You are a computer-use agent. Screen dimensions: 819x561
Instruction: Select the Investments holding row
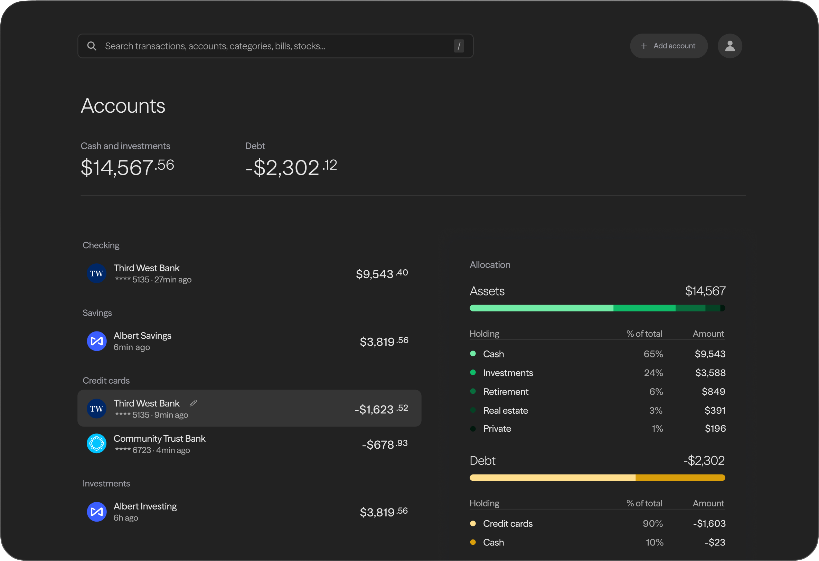coord(597,373)
